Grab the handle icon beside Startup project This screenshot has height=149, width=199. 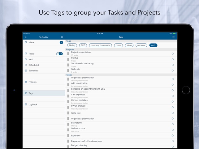click(68, 59)
